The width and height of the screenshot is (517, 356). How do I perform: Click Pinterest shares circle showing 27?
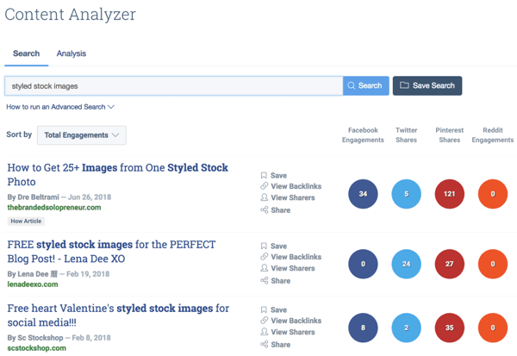point(450,264)
